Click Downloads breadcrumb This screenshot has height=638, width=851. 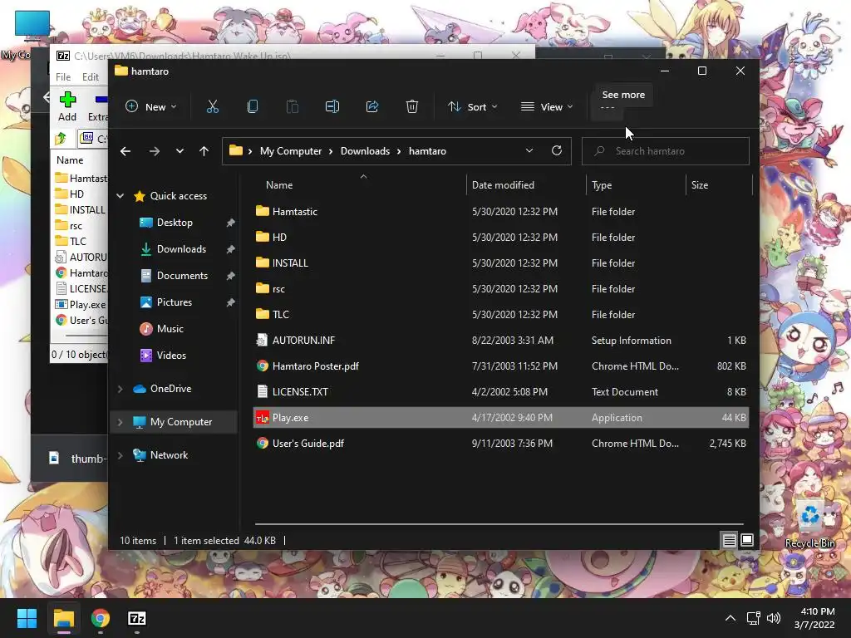point(366,151)
